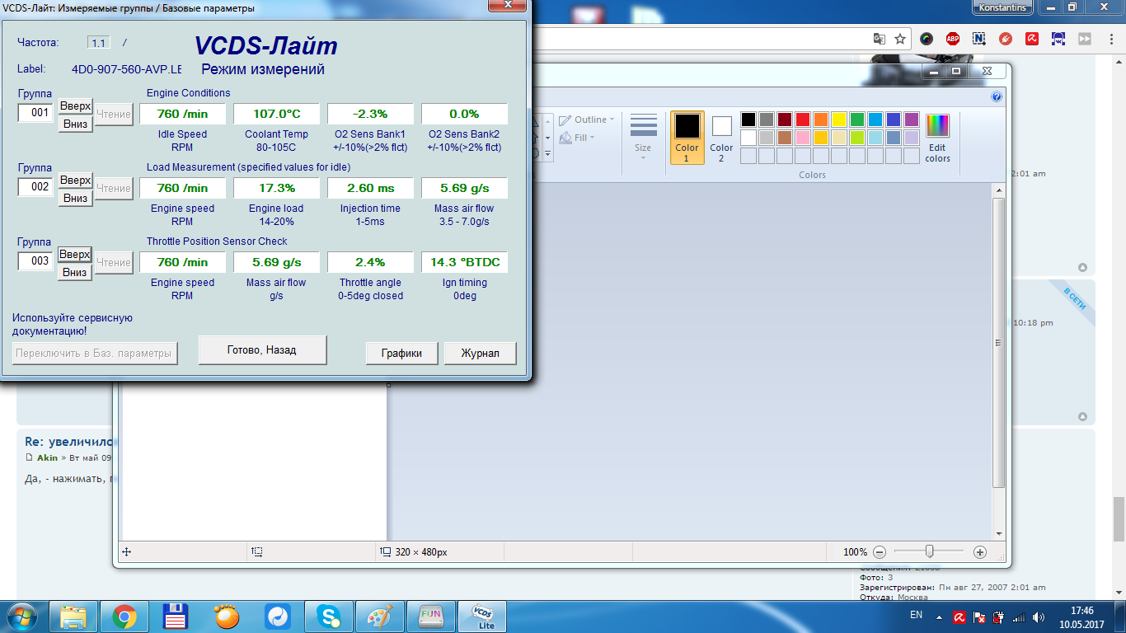Click Вниз for group 002
This screenshot has width=1126, height=633.
(x=75, y=199)
